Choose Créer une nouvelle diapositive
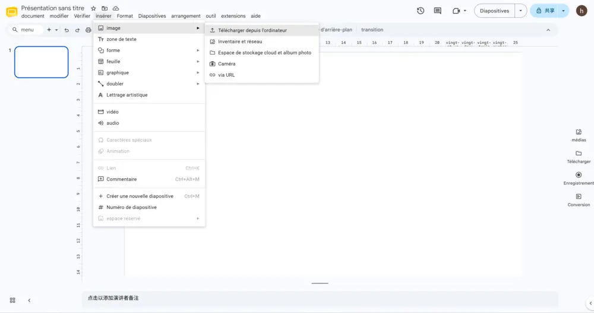 click(x=149, y=196)
